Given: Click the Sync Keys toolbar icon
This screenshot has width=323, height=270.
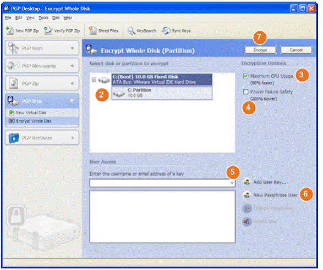Looking at the screenshot, I should click(166, 31).
